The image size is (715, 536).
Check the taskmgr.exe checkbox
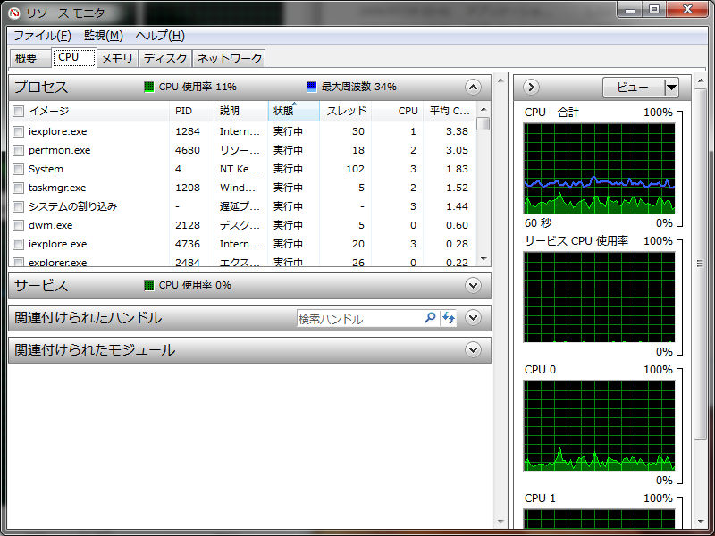(18, 188)
